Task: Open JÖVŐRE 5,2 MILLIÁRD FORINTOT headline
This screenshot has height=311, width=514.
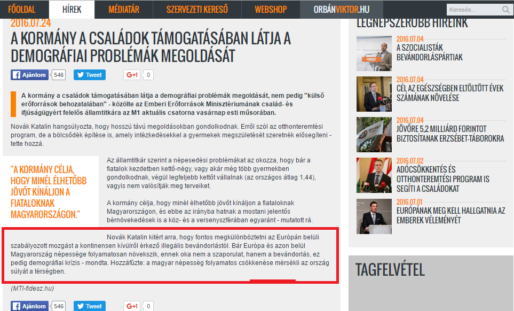Action: click(450, 134)
